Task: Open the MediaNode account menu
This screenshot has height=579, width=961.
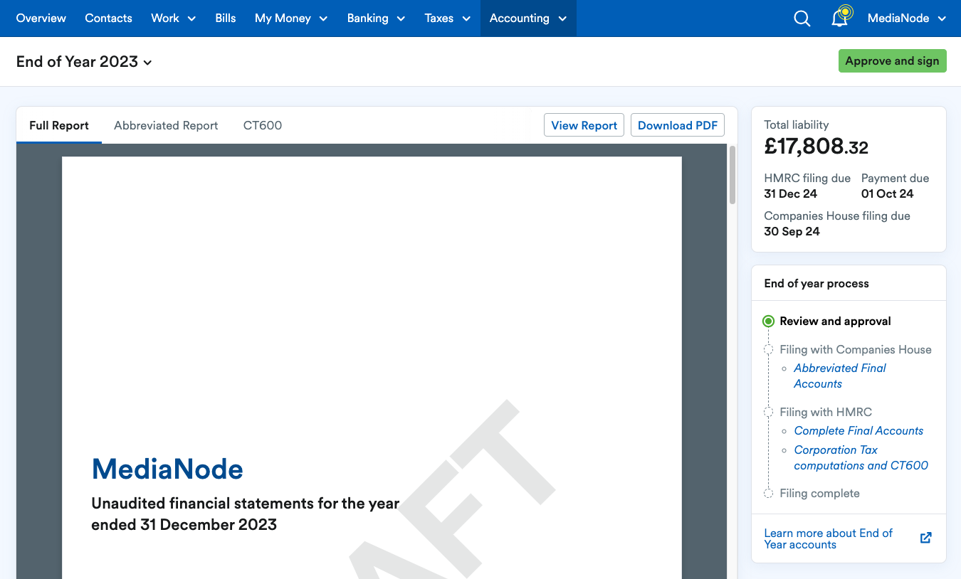Action: [x=906, y=18]
